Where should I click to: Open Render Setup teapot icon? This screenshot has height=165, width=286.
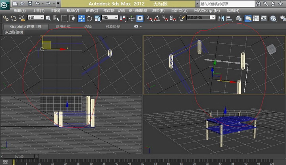(x=282, y=18)
